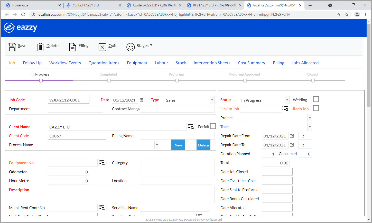Switch to RFS EAZZY LTD browser tab

coord(215,5)
